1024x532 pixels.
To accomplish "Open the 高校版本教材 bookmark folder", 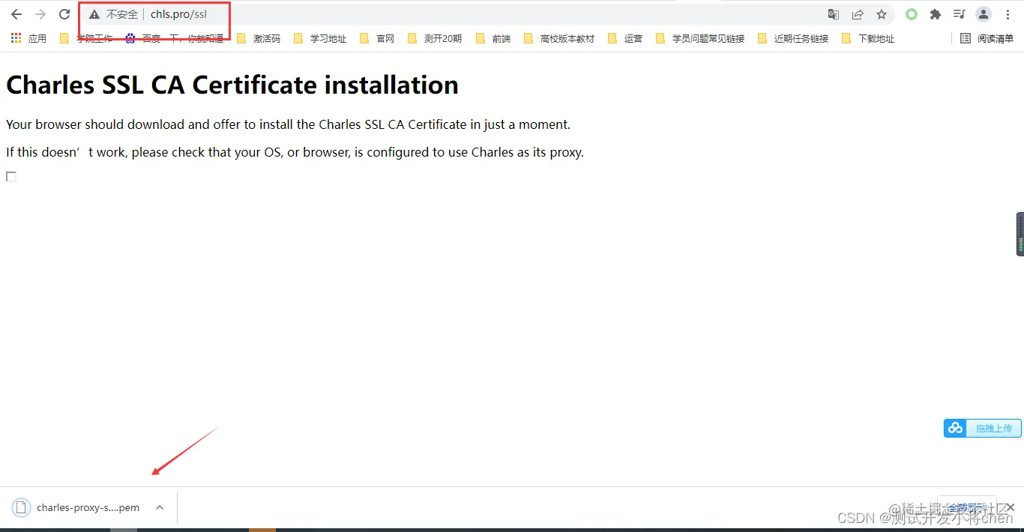I will coord(559,38).
